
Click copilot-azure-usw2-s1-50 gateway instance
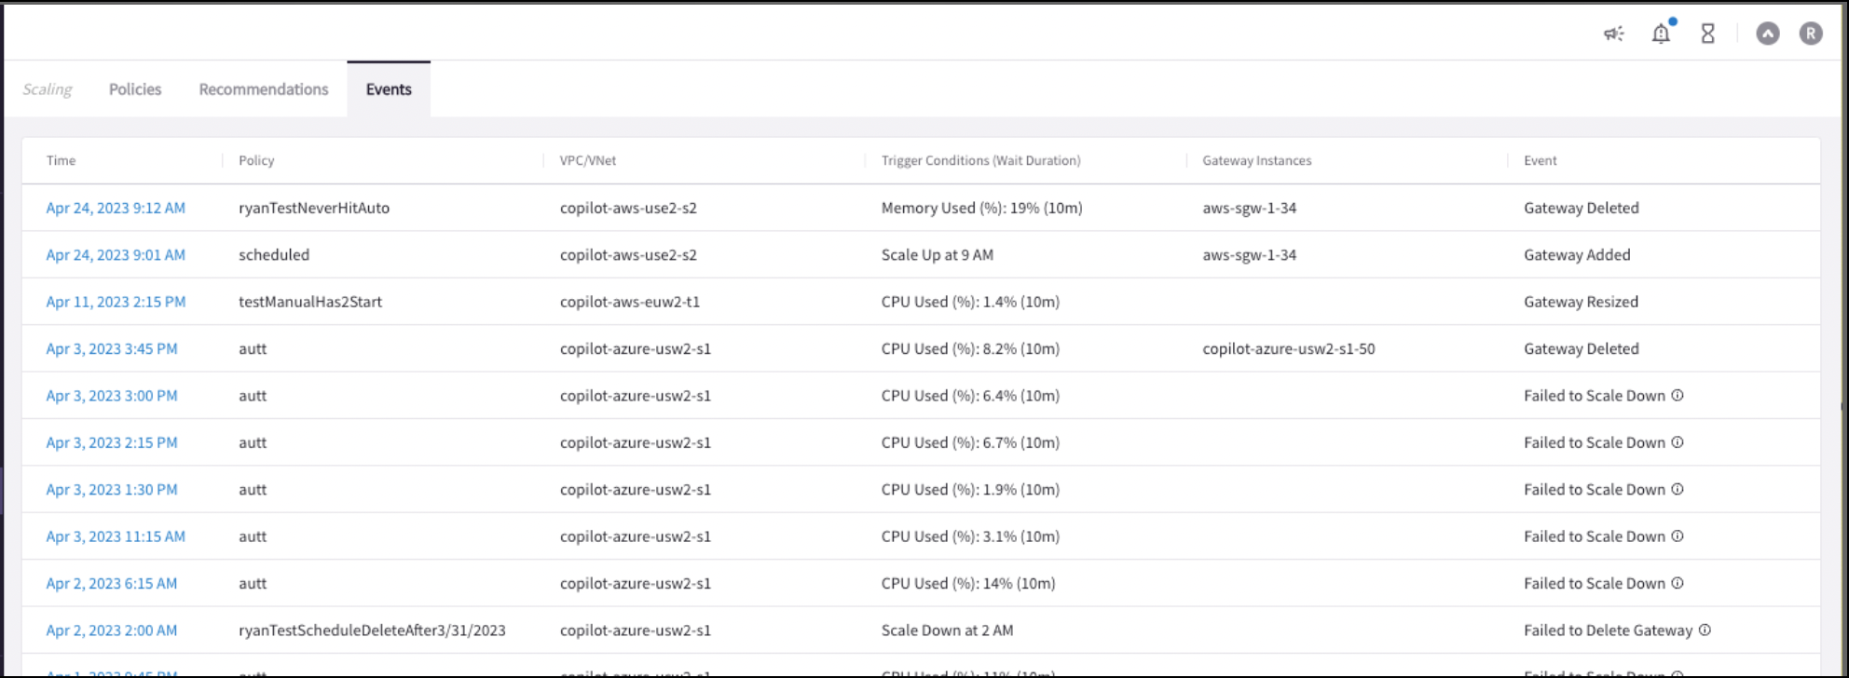click(x=1289, y=348)
